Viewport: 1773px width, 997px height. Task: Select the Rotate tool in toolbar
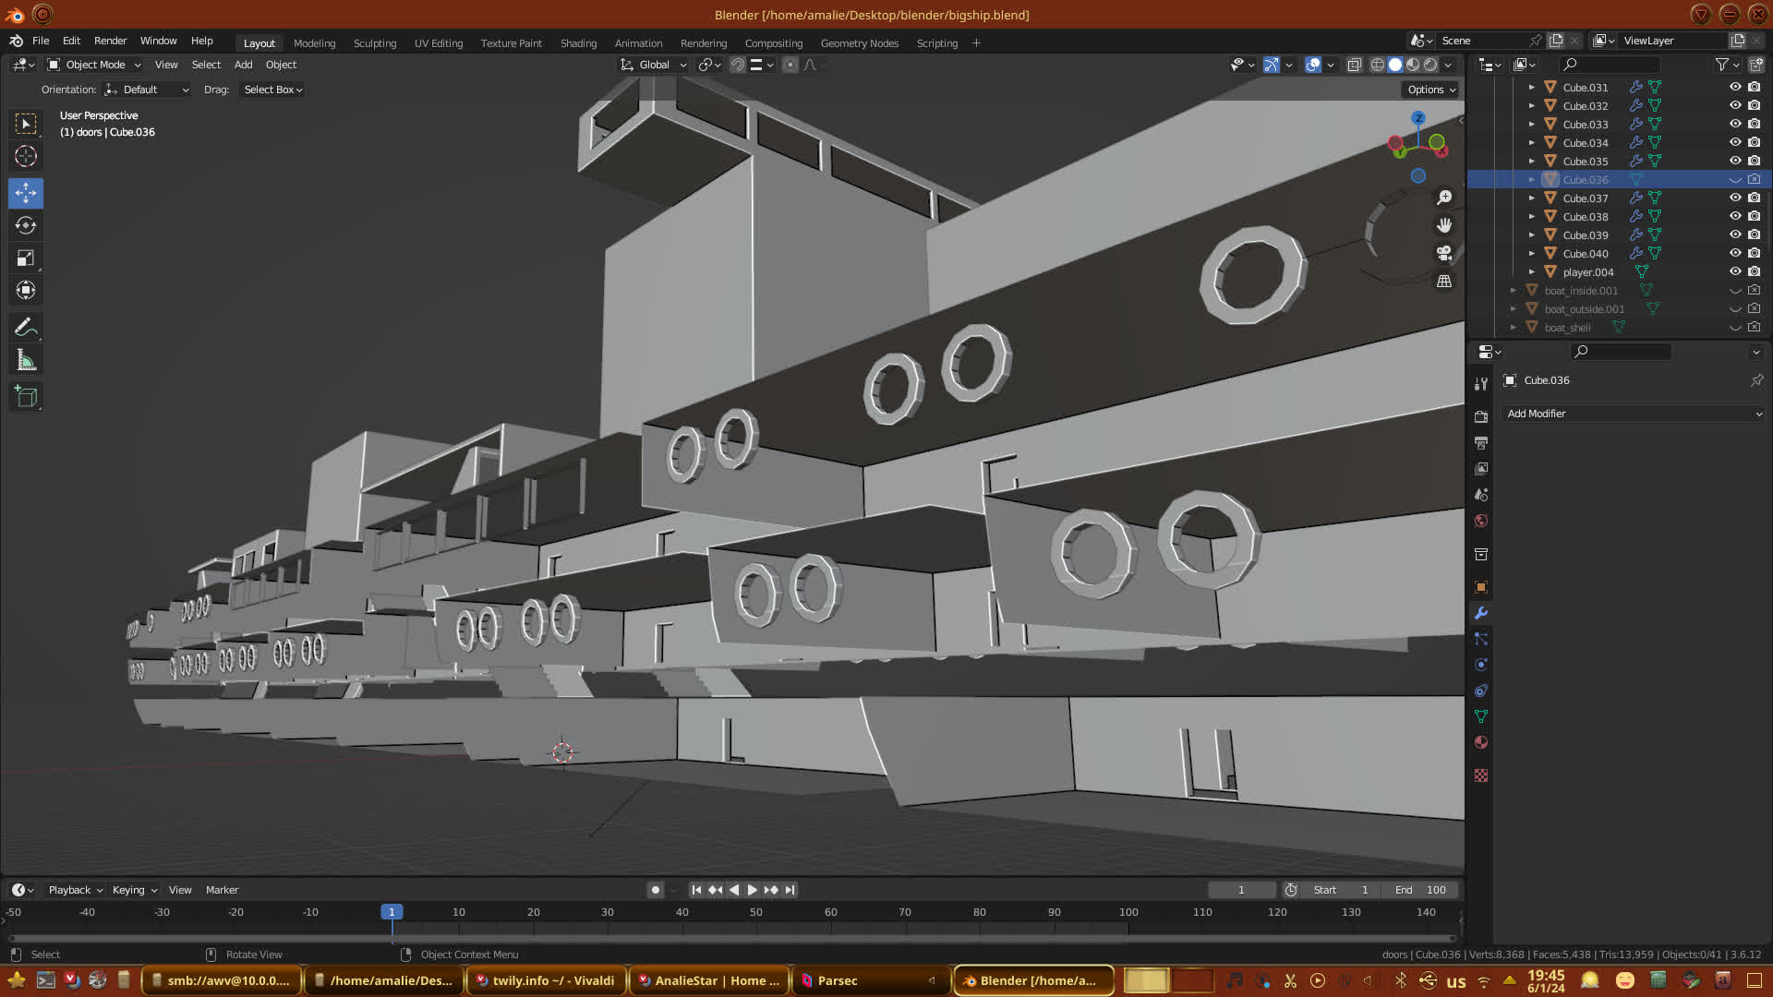(x=26, y=225)
